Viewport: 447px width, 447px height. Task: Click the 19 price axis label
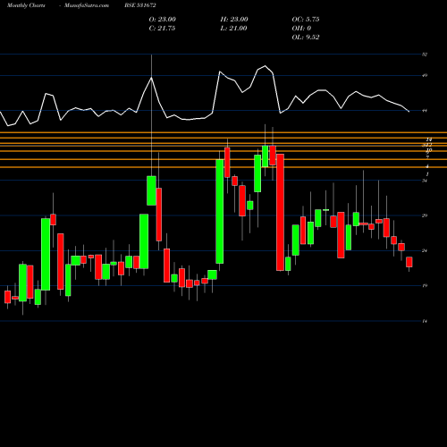[425, 285]
